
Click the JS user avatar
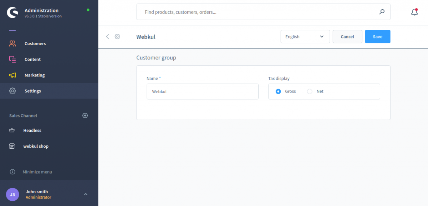point(12,194)
